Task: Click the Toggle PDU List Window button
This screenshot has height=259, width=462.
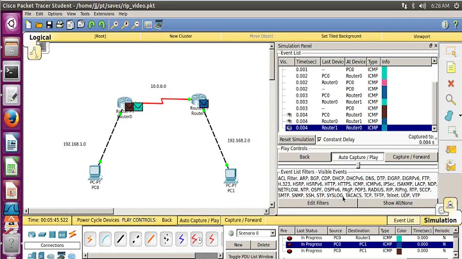Action: [251, 256]
